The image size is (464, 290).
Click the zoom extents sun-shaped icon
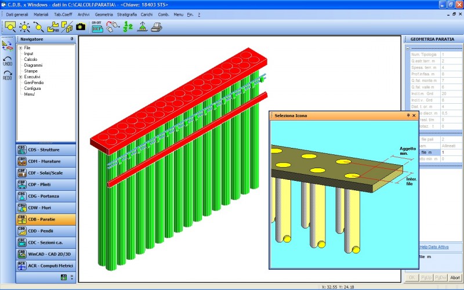pyautogui.click(x=24, y=26)
